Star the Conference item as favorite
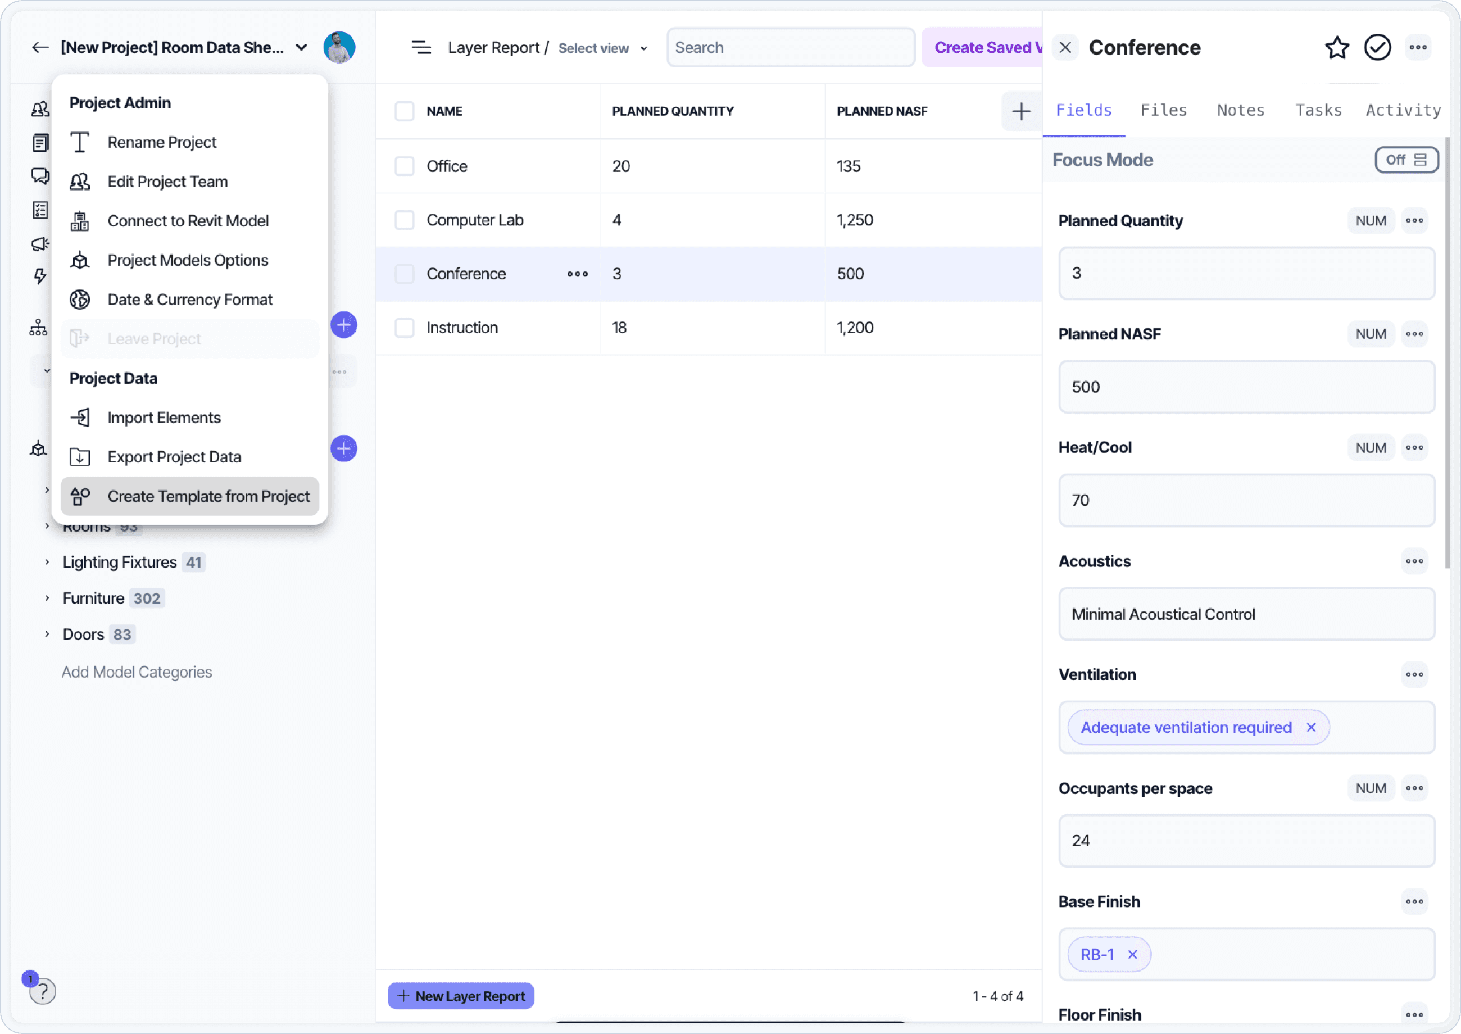The image size is (1461, 1034). pos(1336,48)
